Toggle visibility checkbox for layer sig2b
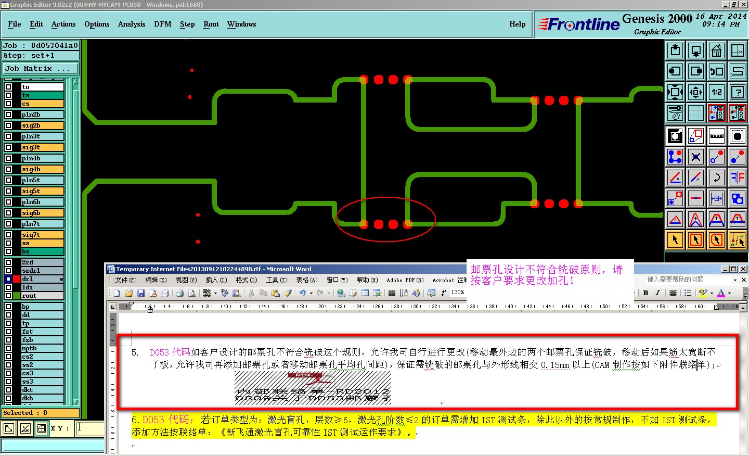Image resolution: width=749 pixels, height=456 pixels. [x=8, y=125]
